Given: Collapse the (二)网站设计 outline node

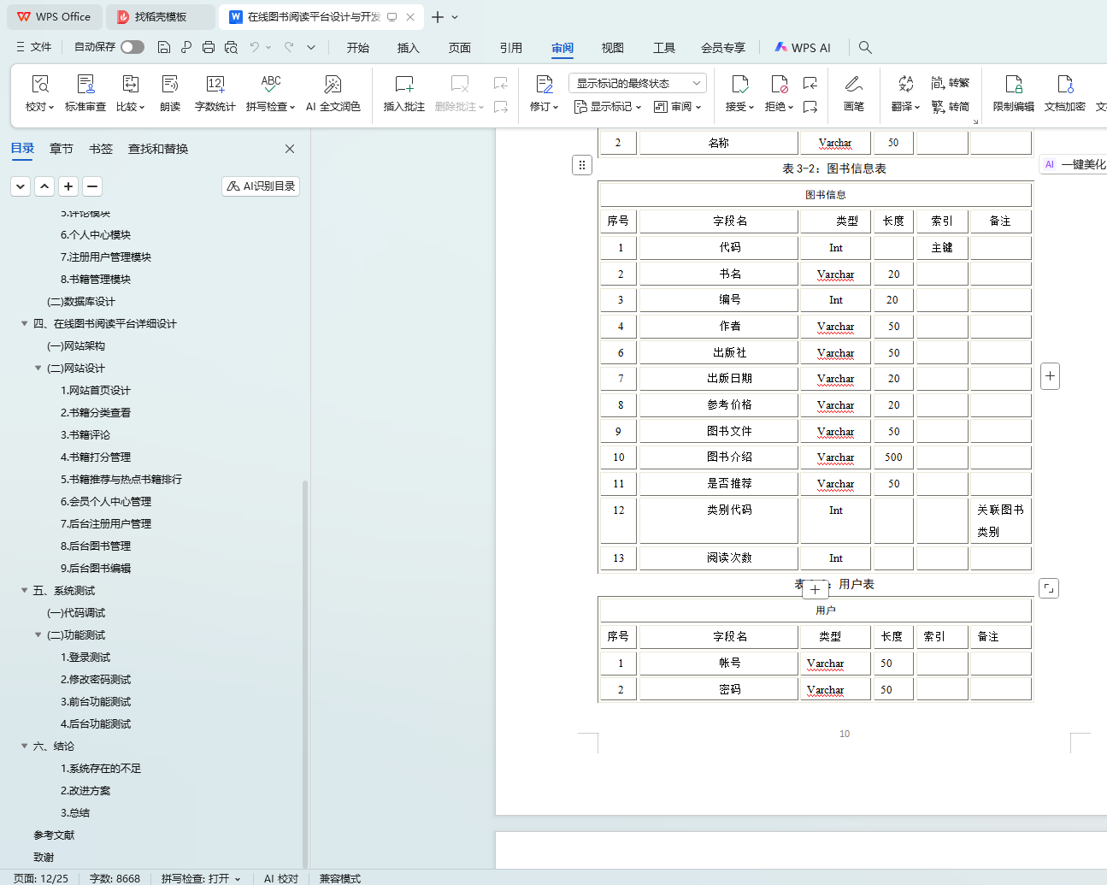Looking at the screenshot, I should pyautogui.click(x=38, y=369).
